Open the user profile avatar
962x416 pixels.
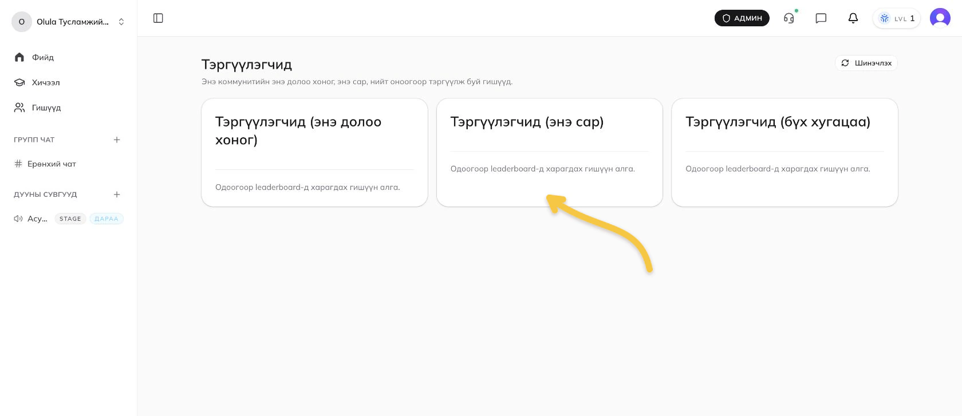[940, 18]
